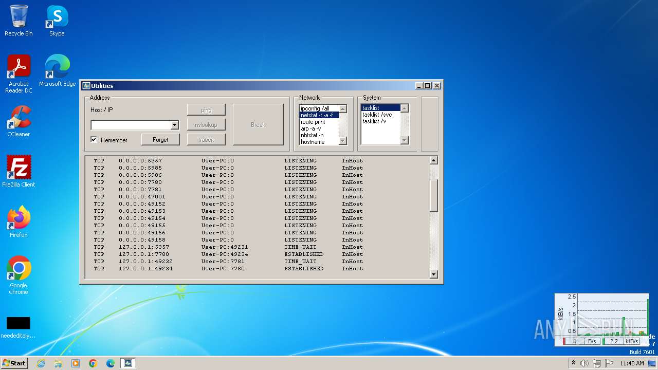Click System list scroll up arrow
The width and height of the screenshot is (658, 370).
pos(404,108)
